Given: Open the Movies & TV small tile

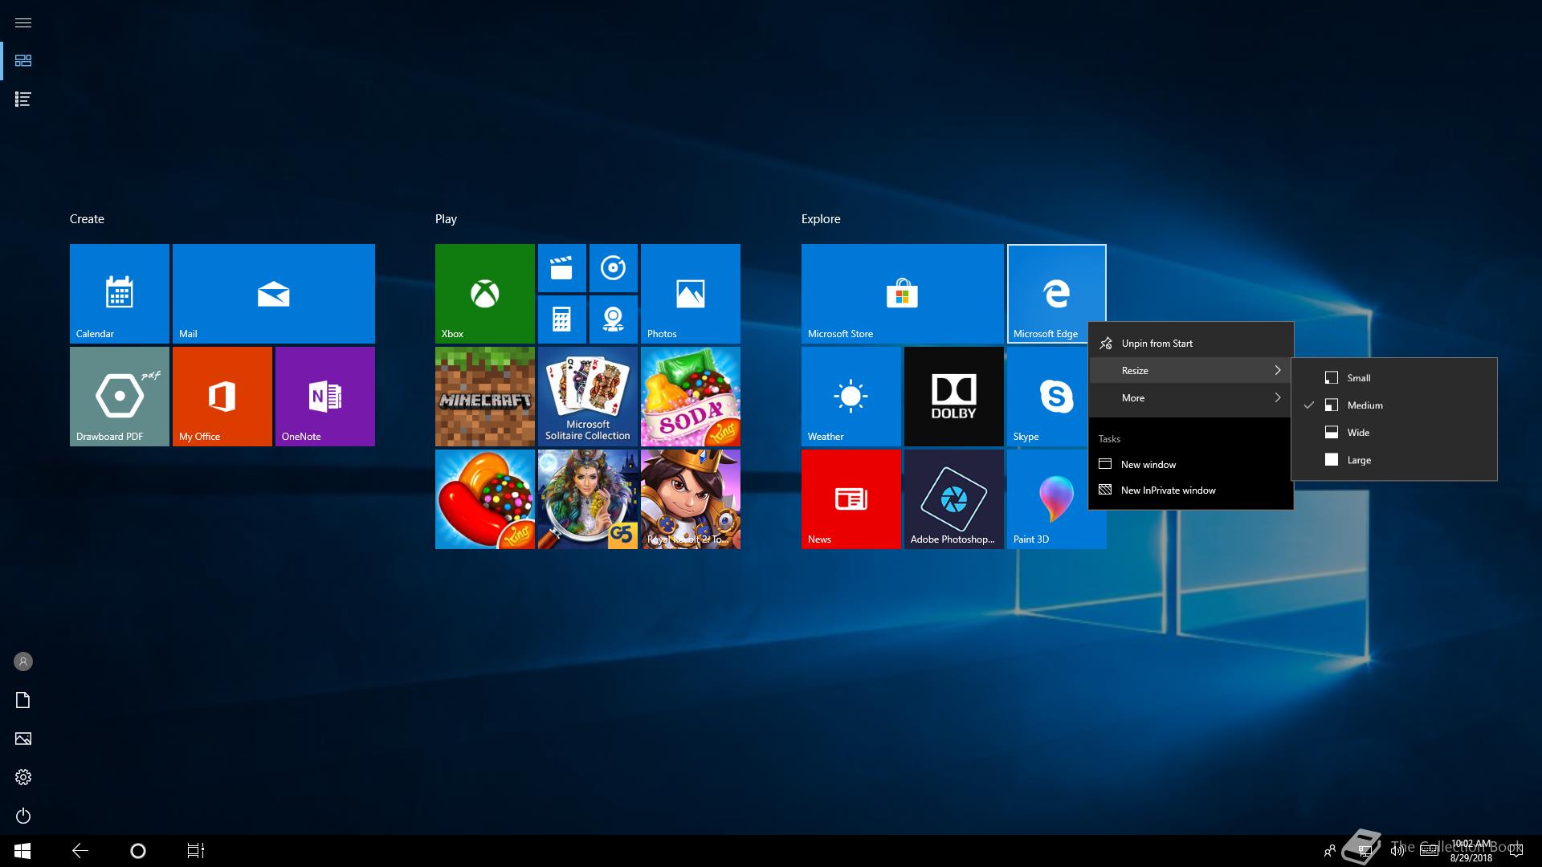Looking at the screenshot, I should 562,268.
